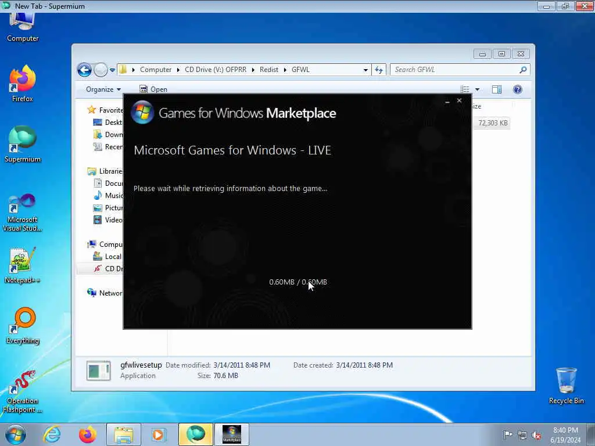This screenshot has height=446, width=595.
Task: Expand the arrow before GFWL in breadcrumb
Action: (x=285, y=70)
